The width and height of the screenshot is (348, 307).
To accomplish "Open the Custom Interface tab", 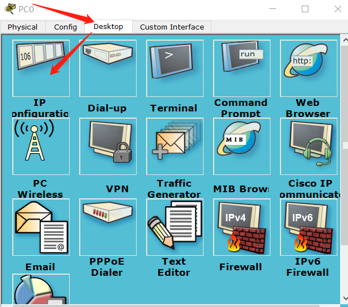I will coord(172,27).
